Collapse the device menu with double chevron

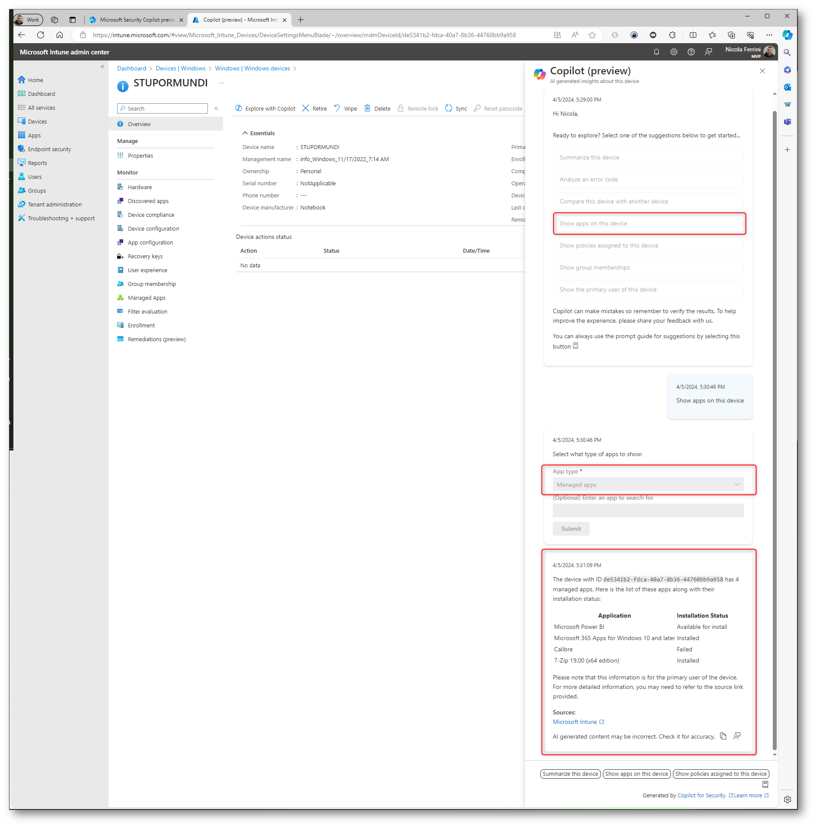tap(216, 108)
